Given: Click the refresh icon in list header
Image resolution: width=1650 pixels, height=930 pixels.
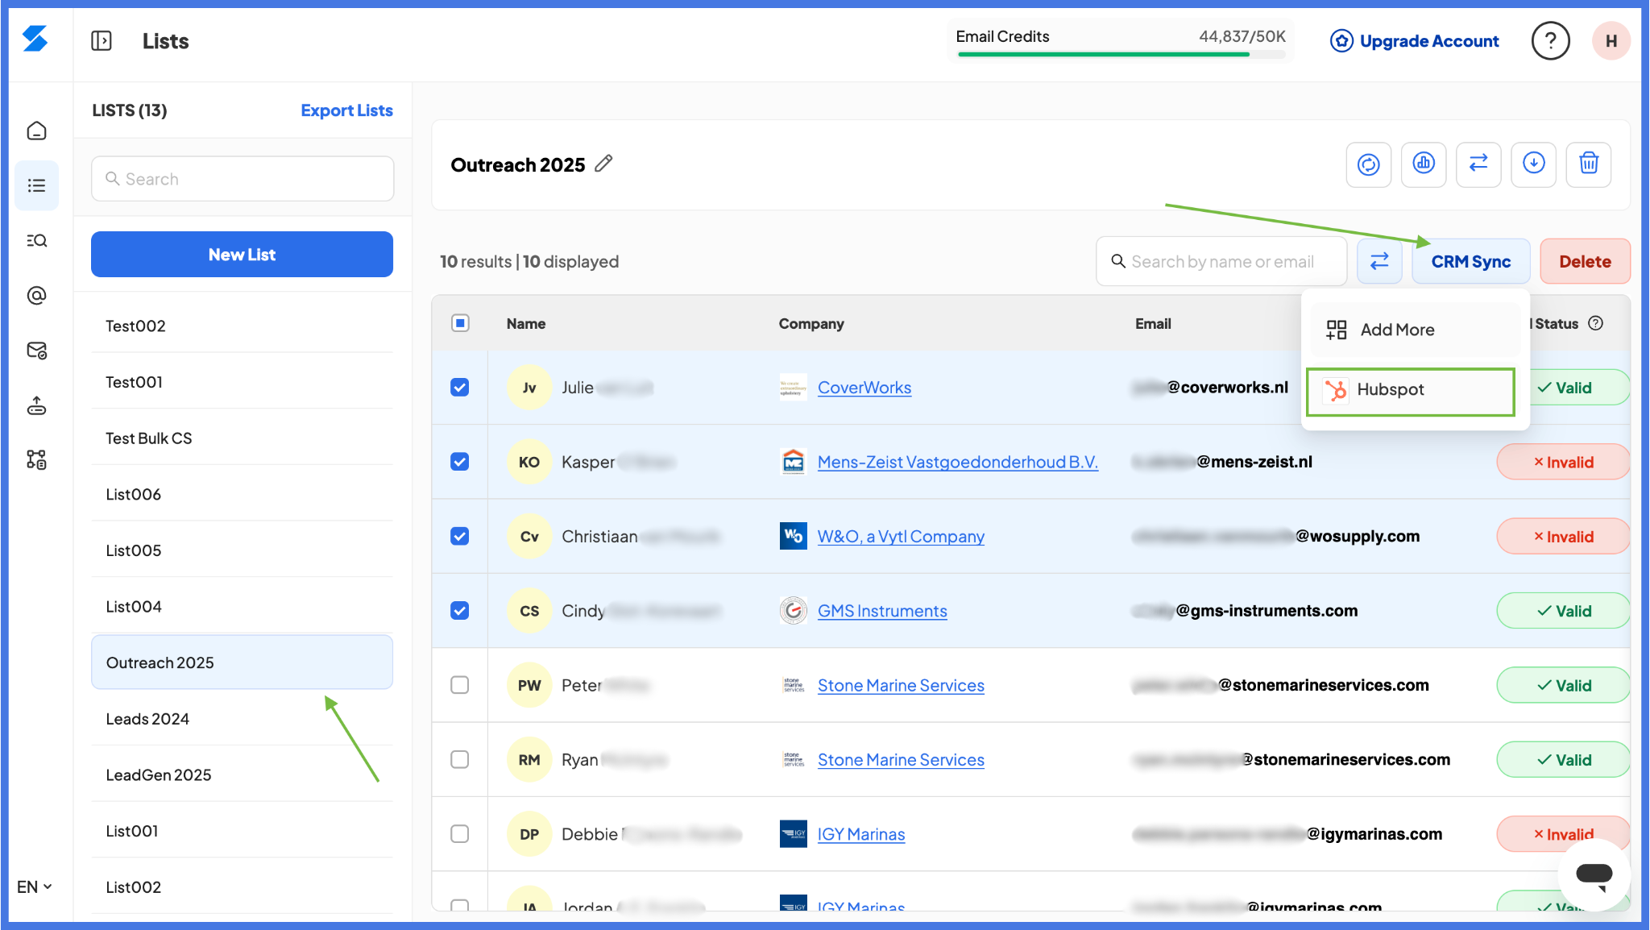Looking at the screenshot, I should pyautogui.click(x=1368, y=164).
